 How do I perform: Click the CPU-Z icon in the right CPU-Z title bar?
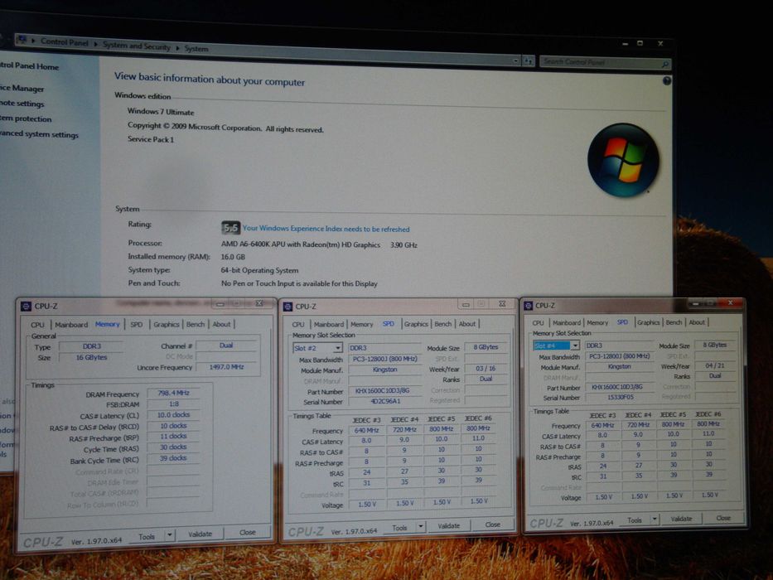(x=528, y=306)
